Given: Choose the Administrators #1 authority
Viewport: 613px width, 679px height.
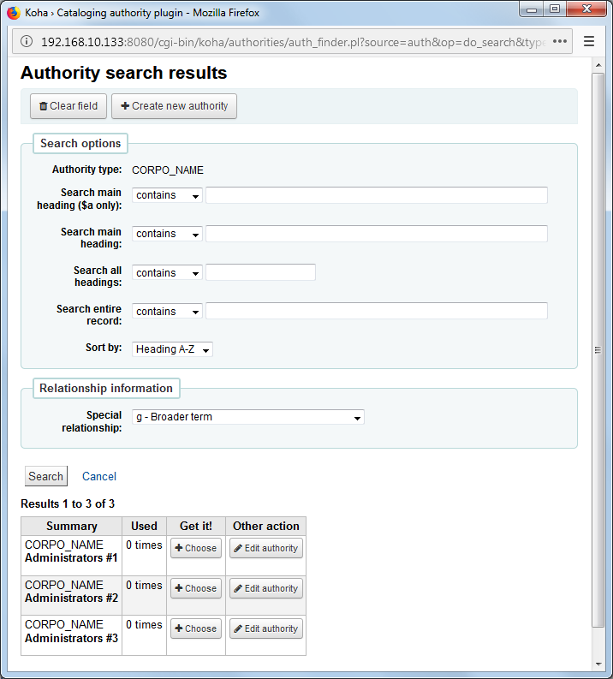Looking at the screenshot, I should click(195, 548).
